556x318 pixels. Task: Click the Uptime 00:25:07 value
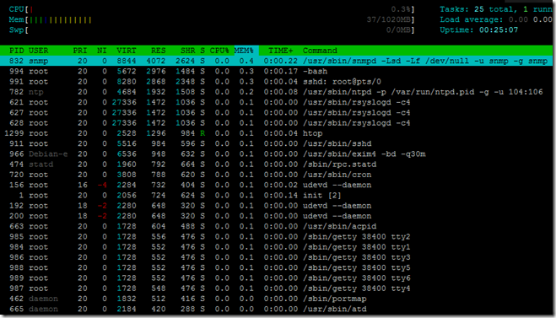(499, 30)
